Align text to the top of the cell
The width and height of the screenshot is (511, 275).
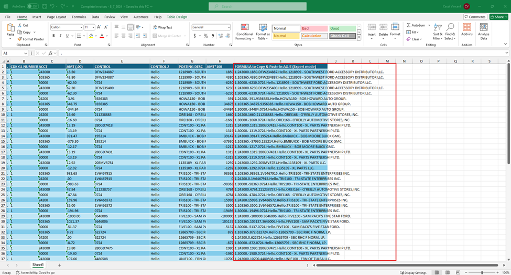(x=116, y=27)
